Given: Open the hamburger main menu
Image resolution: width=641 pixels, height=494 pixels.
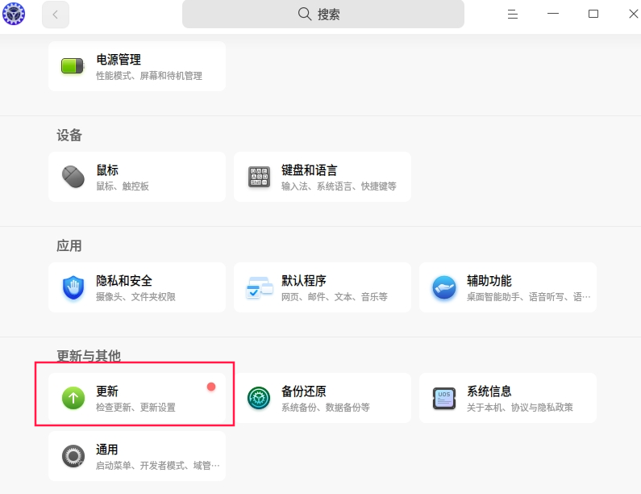Looking at the screenshot, I should (x=513, y=15).
